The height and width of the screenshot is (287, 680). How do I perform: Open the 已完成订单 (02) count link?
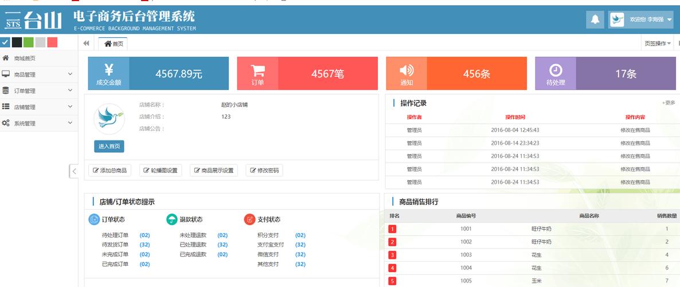pos(145,264)
